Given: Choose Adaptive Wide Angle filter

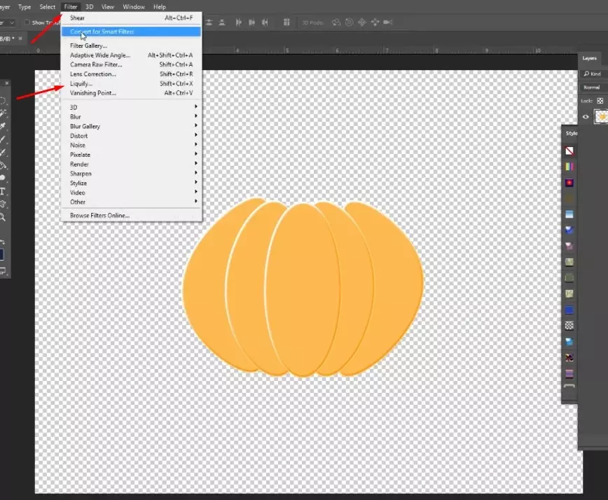Looking at the screenshot, I should click(131, 55).
